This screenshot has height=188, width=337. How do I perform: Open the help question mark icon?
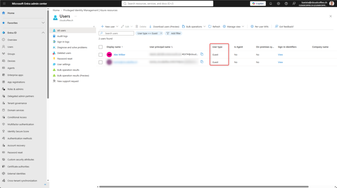(x=286, y=3)
